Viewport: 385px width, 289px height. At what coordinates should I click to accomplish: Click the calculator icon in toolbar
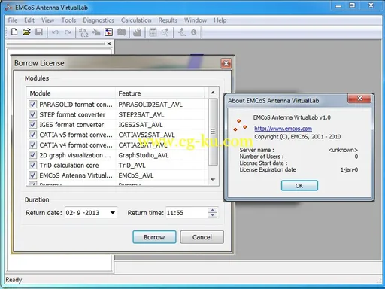[x=153, y=32]
